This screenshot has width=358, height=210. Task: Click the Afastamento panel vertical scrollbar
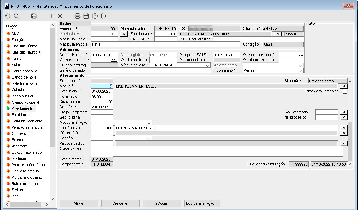click(350, 141)
